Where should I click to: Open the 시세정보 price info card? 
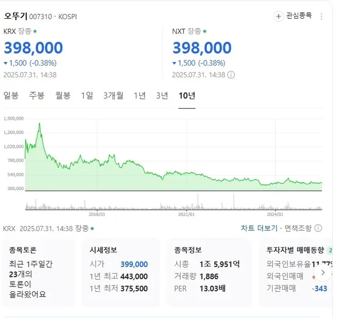(x=121, y=272)
